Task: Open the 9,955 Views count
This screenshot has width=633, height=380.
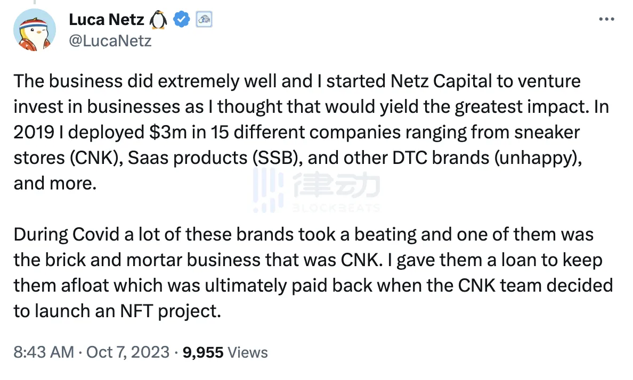Action: click(x=225, y=352)
